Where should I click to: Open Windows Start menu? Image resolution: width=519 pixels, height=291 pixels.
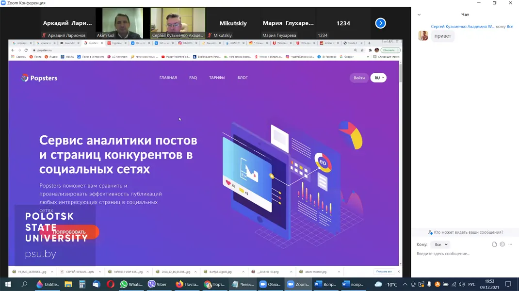(8, 284)
